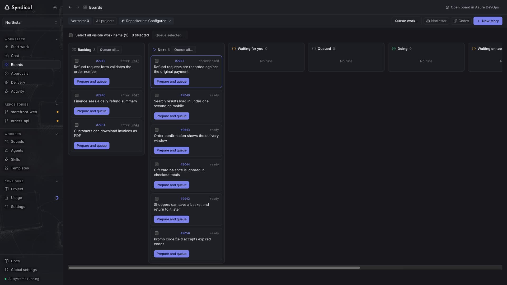Image resolution: width=507 pixels, height=285 pixels.
Task: Check the box on card #2043
Action: 157,130
